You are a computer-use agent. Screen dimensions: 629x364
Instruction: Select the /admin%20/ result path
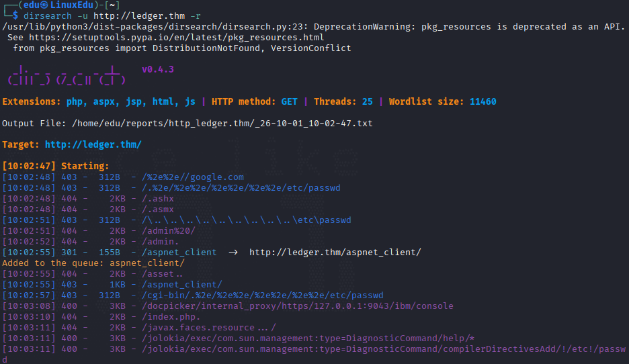pyautogui.click(x=169, y=231)
